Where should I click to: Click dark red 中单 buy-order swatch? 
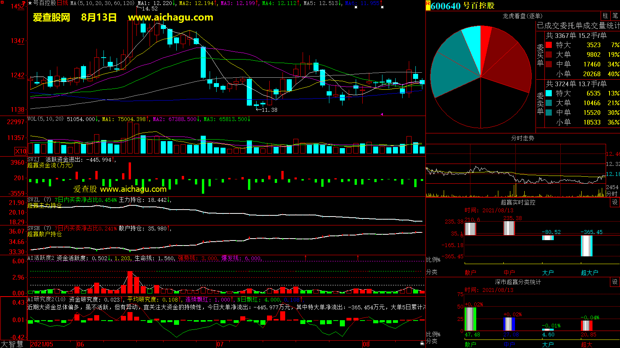(549, 64)
